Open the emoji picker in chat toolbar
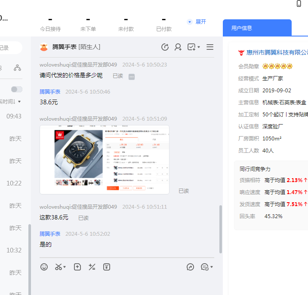Image resolution: width=308 pixels, height=295 pixels. pos(44,267)
